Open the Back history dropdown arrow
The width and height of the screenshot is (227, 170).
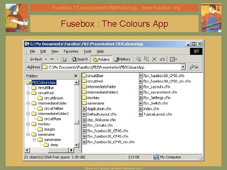click(46, 59)
